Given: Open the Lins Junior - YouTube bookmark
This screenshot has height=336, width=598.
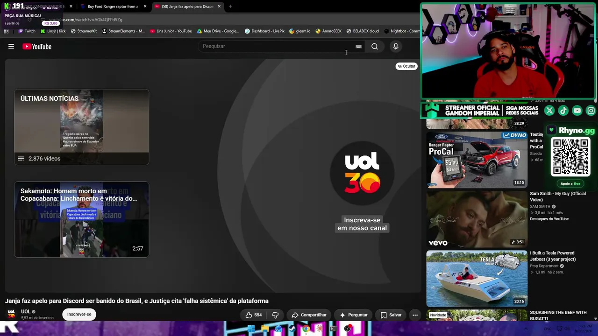Looking at the screenshot, I should [171, 31].
